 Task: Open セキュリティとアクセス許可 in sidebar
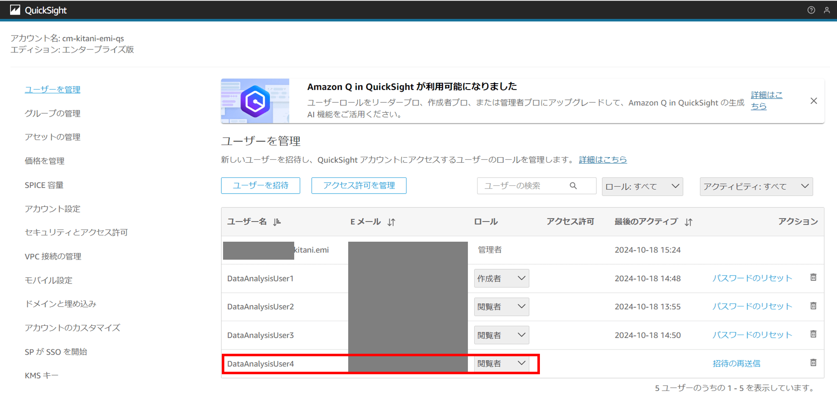point(76,232)
